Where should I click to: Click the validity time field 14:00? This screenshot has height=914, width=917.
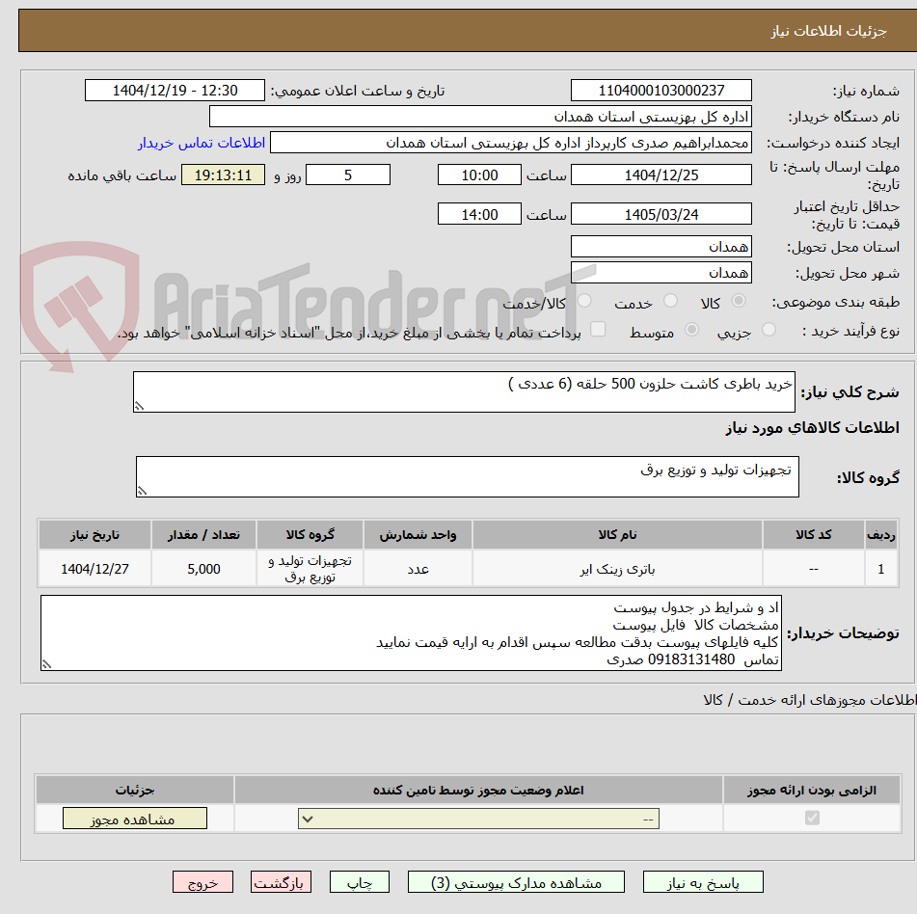click(479, 214)
